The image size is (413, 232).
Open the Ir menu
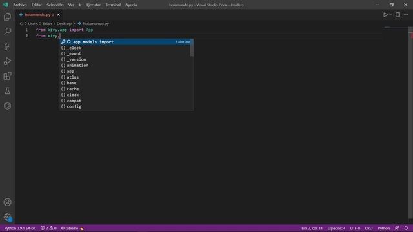click(80, 5)
